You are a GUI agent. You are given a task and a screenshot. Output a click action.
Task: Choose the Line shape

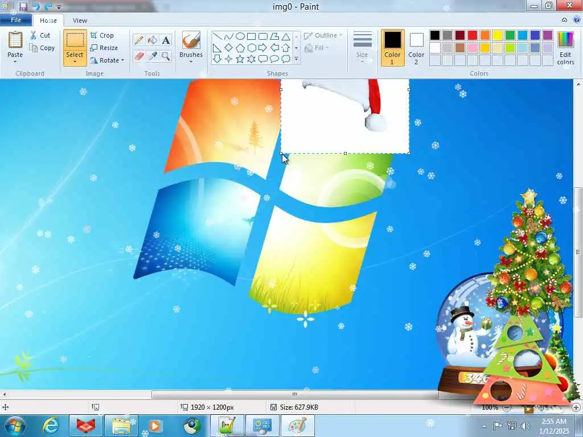click(x=217, y=36)
